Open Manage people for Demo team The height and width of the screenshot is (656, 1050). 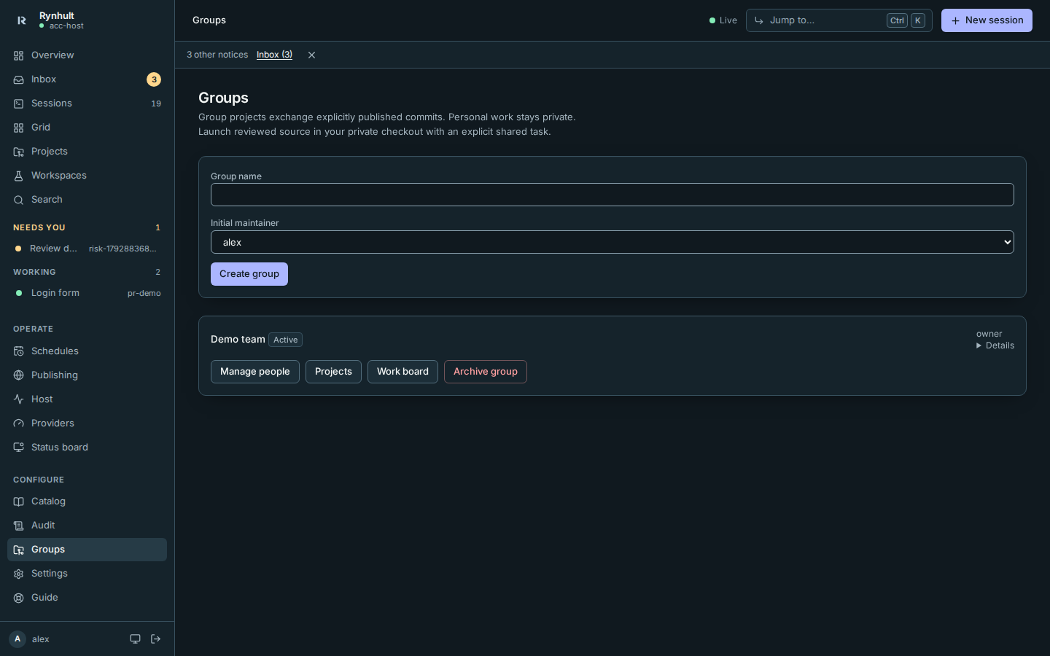pos(255,372)
